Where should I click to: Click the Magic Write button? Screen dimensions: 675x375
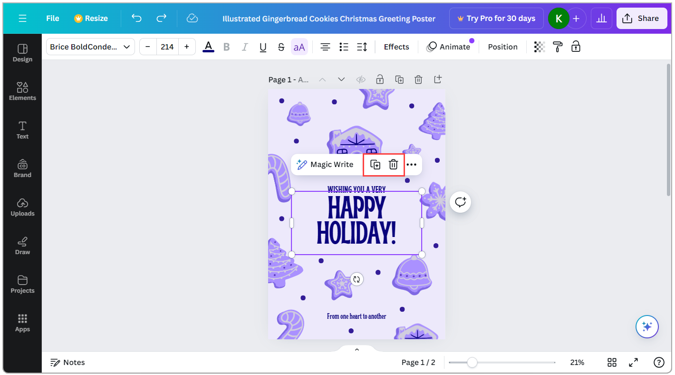[327, 164]
